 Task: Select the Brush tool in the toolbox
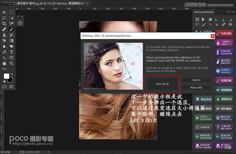[11, 29]
